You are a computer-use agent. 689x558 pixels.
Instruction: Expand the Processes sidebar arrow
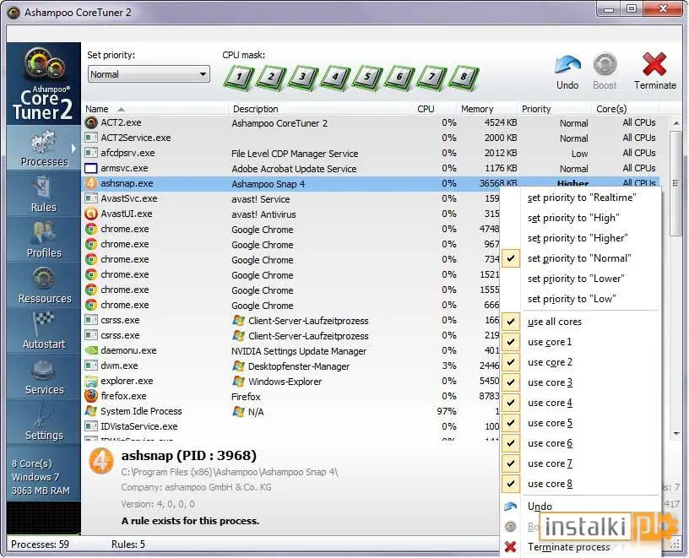tap(73, 149)
